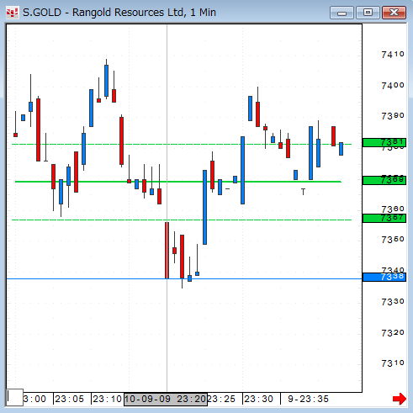This screenshot has width=413, height=413.
Task: Click the red chart app icon in title bar
Action: coord(13,13)
